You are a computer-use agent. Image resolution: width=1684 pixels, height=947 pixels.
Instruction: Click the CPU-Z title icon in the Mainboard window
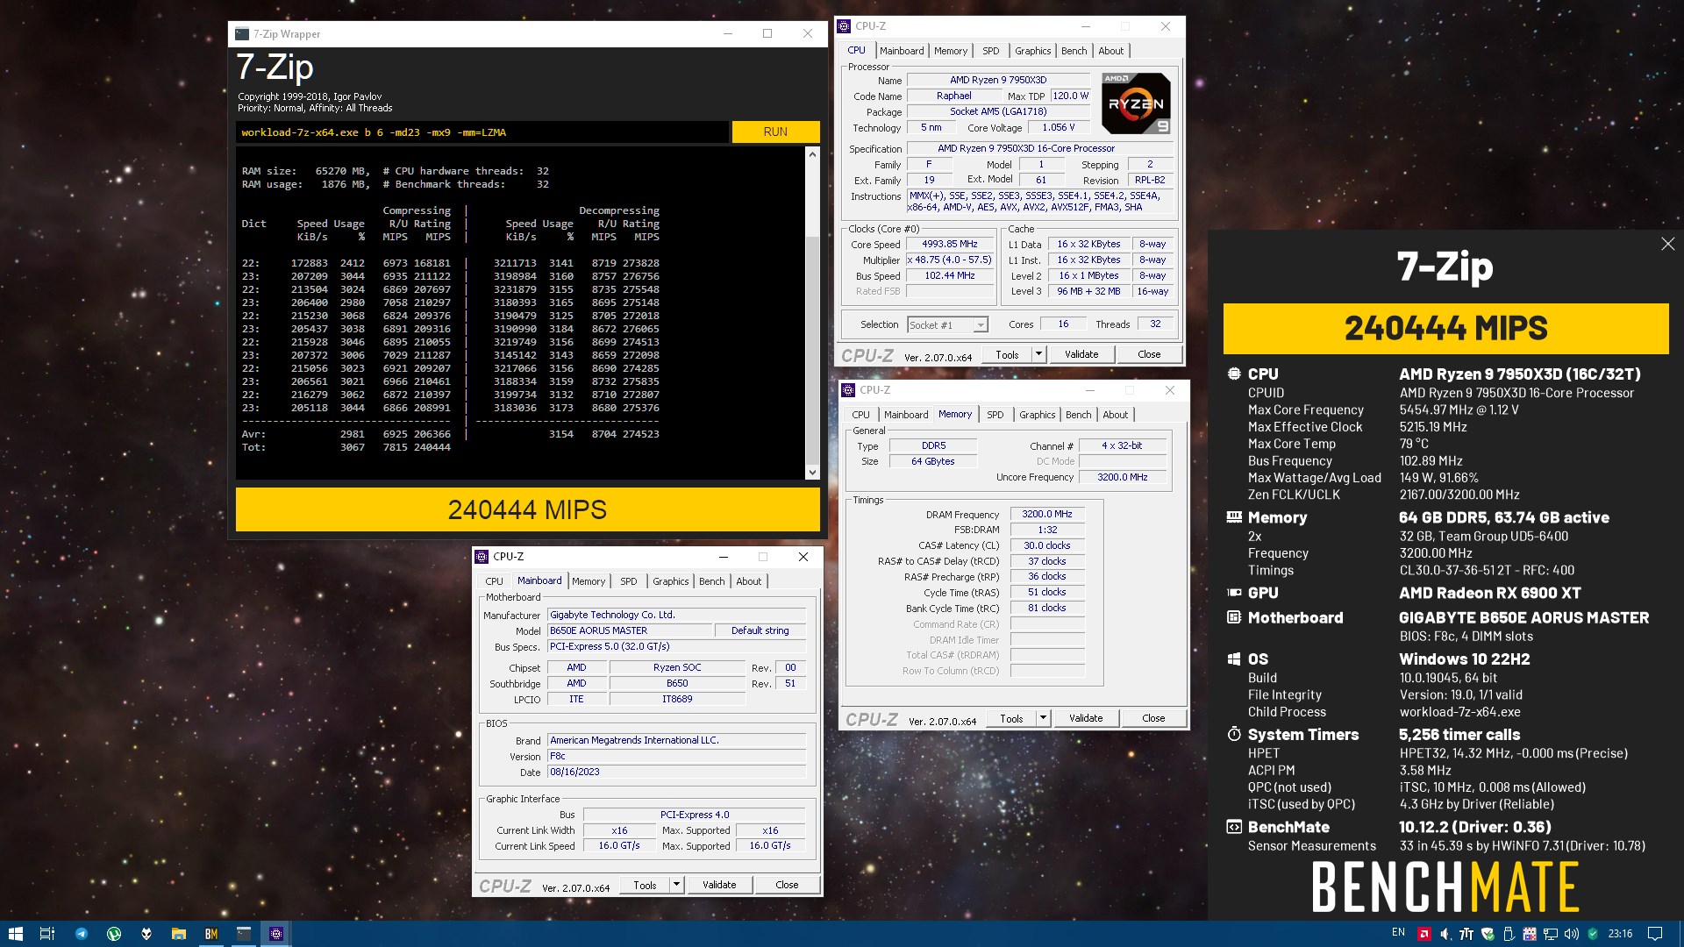482,557
